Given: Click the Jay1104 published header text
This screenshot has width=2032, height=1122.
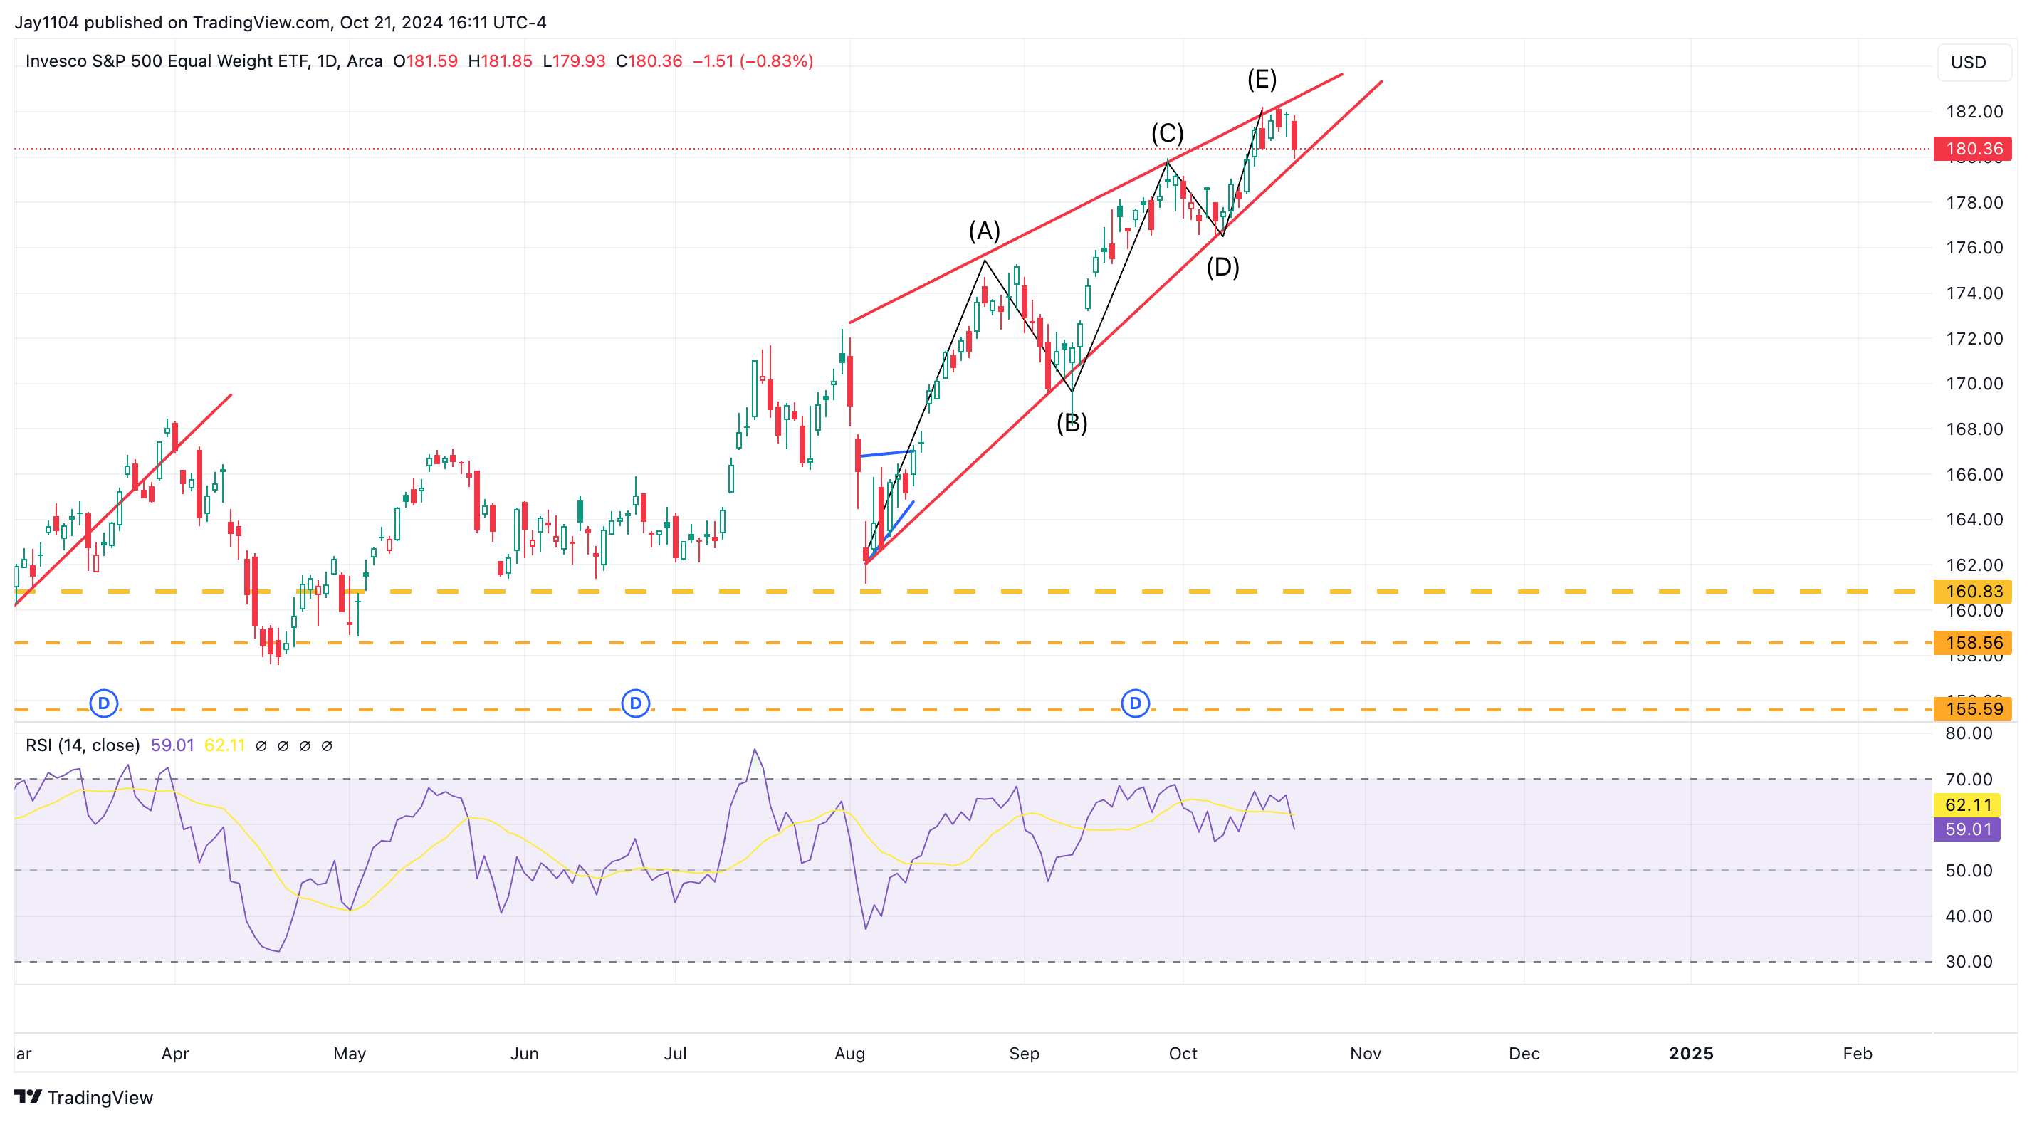Looking at the screenshot, I should (280, 22).
